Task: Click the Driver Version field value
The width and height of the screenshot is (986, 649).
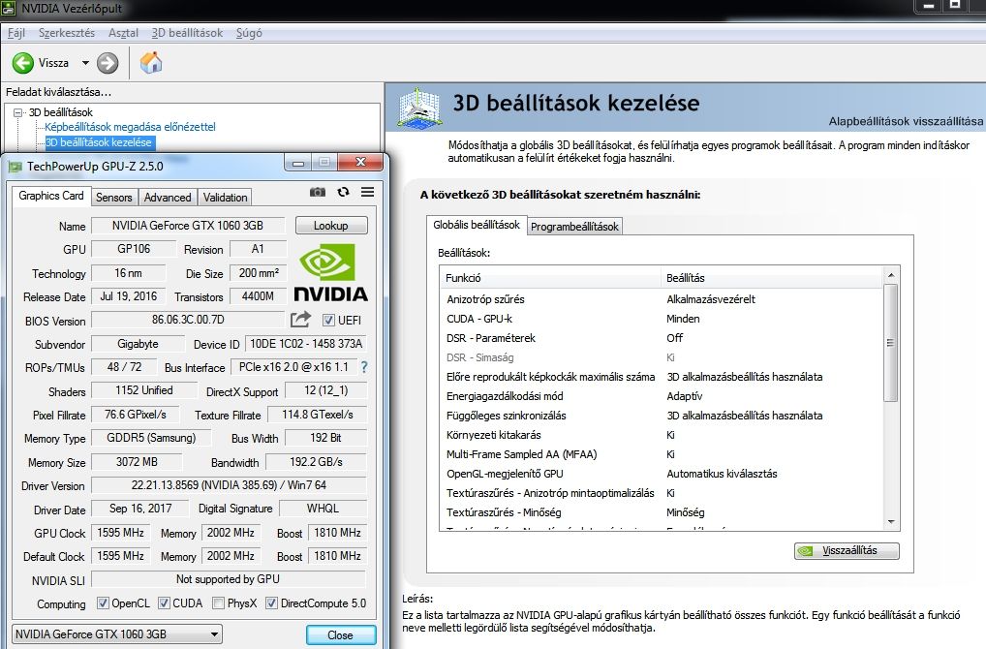Action: [229, 485]
